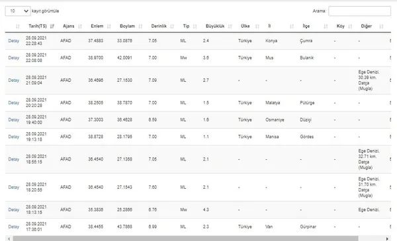This screenshot has height=241, width=397.
Task: Sort by İlçe column arrows
Action: click(326, 26)
